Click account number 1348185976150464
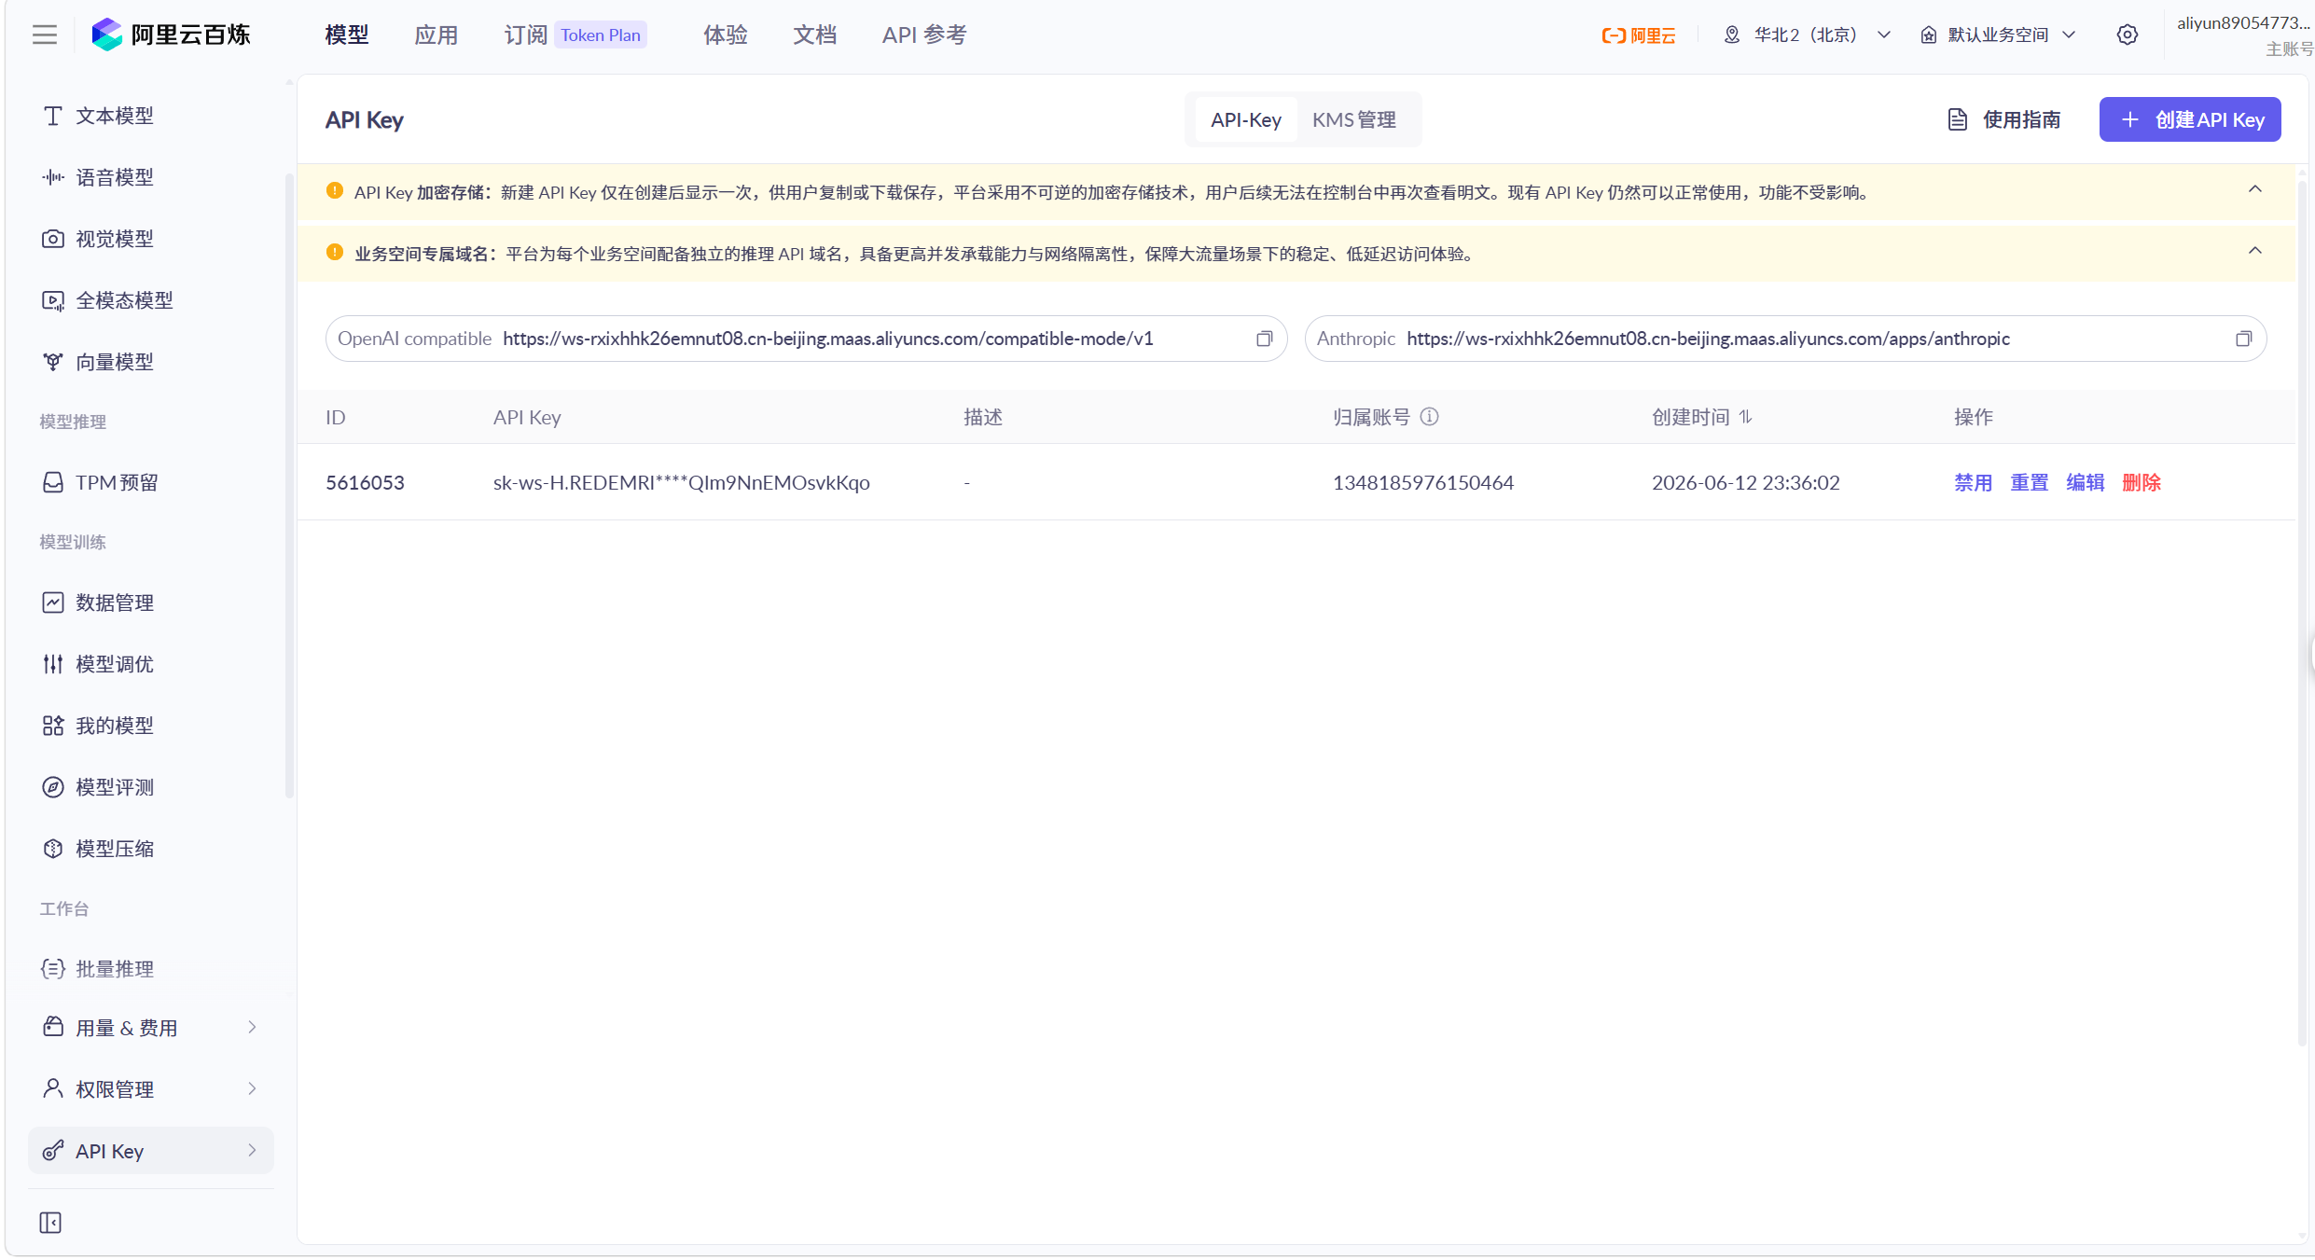This screenshot has width=2315, height=1260. [1422, 482]
